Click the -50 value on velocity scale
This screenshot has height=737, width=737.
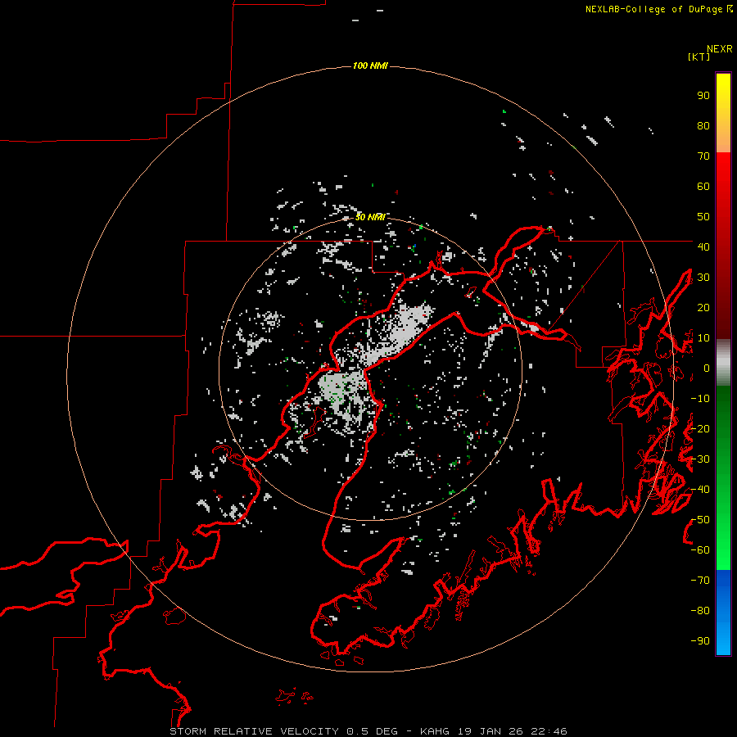(x=700, y=520)
